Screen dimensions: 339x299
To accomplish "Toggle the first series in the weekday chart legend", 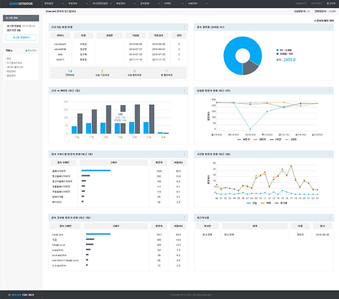I will click(x=242, y=140).
